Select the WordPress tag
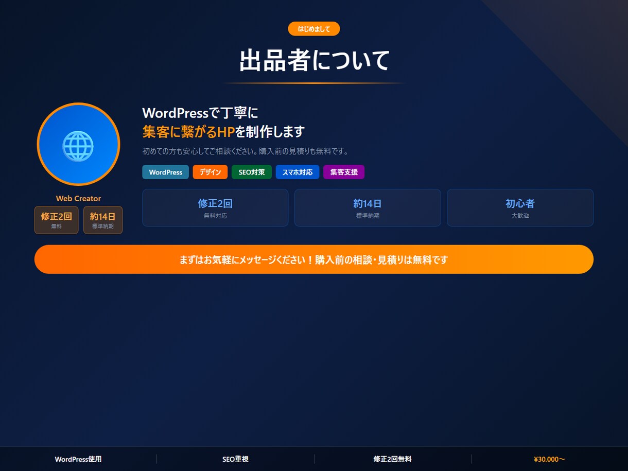Screen dimensions: 628x471 click(166, 172)
